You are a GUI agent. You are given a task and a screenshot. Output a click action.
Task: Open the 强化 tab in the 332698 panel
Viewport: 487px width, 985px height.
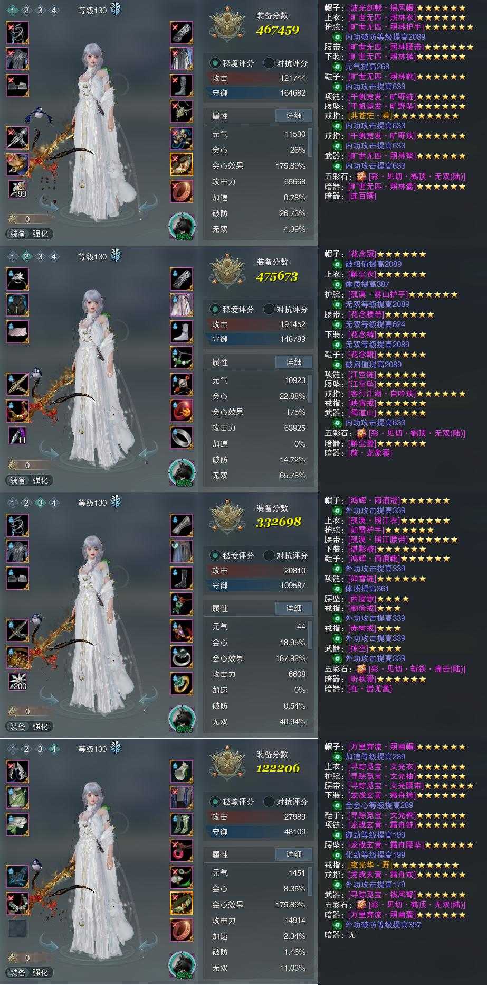pyautogui.click(x=41, y=726)
